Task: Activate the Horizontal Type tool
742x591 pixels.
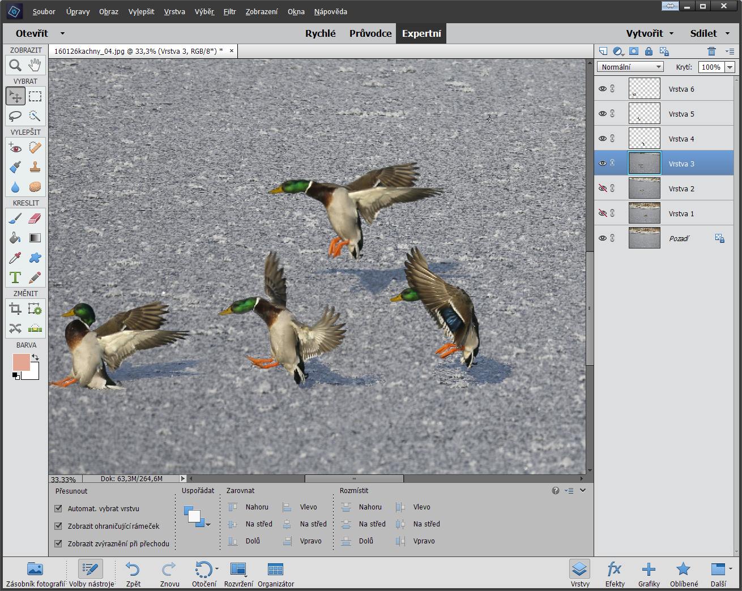Action: pyautogui.click(x=15, y=277)
